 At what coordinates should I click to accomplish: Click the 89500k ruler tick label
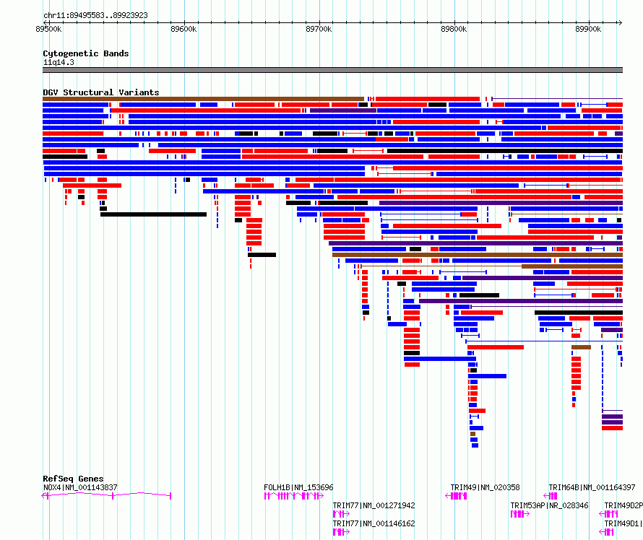[48, 29]
